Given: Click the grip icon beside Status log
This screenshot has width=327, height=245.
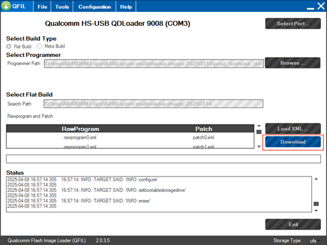Looking at the screenshot, I should [316, 204].
